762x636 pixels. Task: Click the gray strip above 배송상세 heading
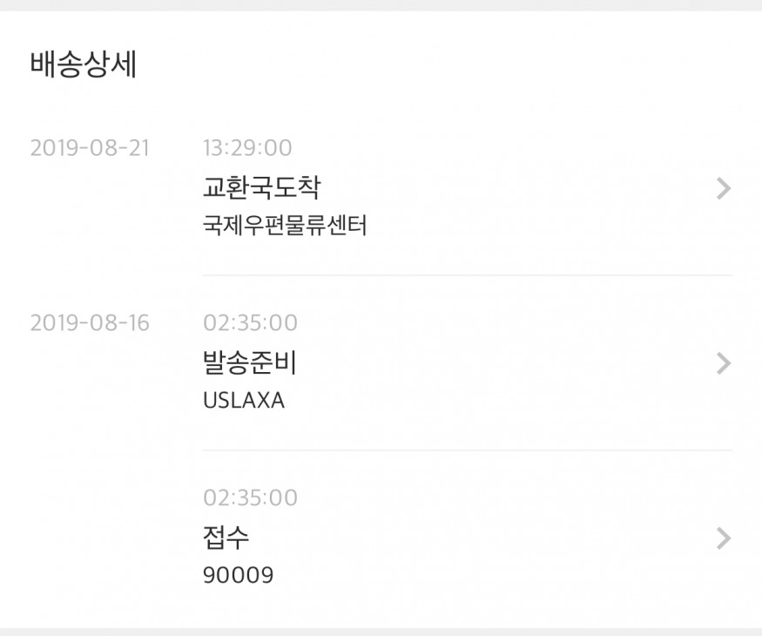click(381, 5)
